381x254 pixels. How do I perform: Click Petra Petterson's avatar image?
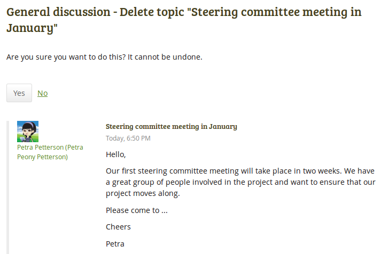28,132
